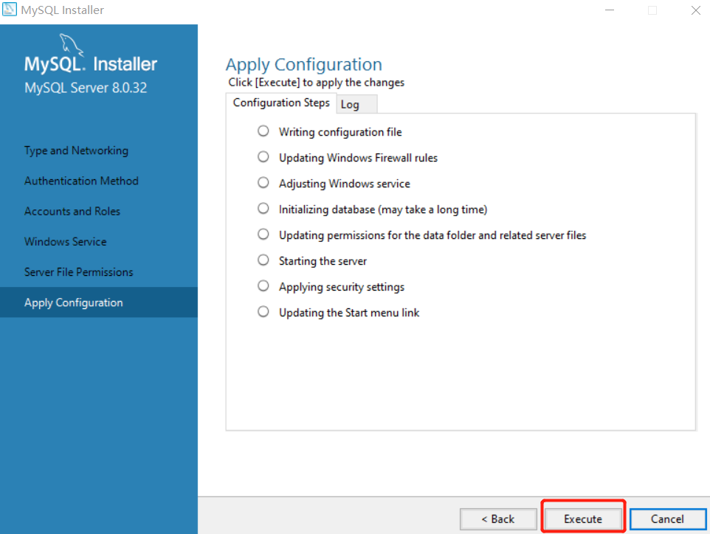710x534 pixels.
Task: Cancel the configuration
Action: 667,519
